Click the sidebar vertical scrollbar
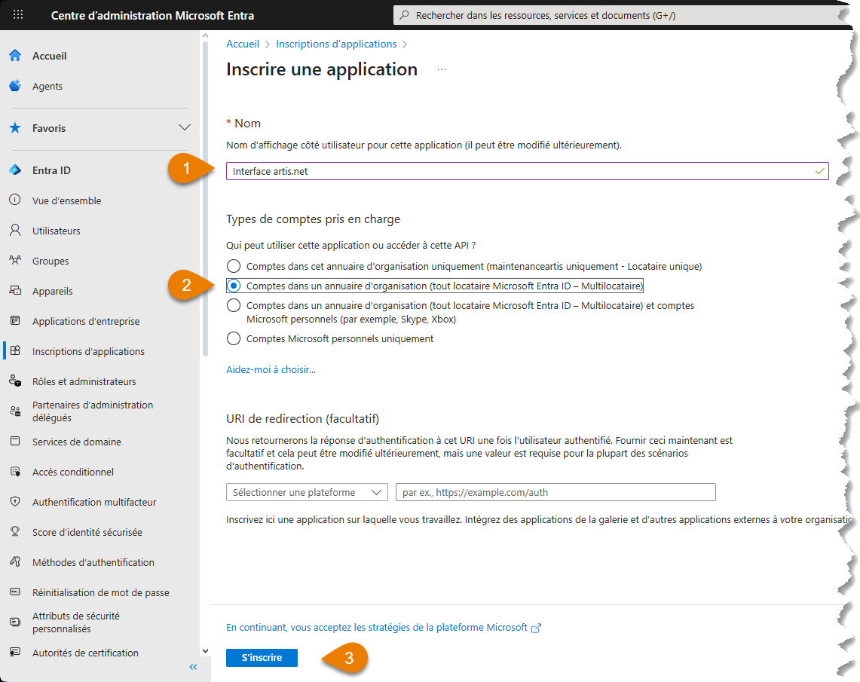The width and height of the screenshot is (860, 682). [205, 196]
